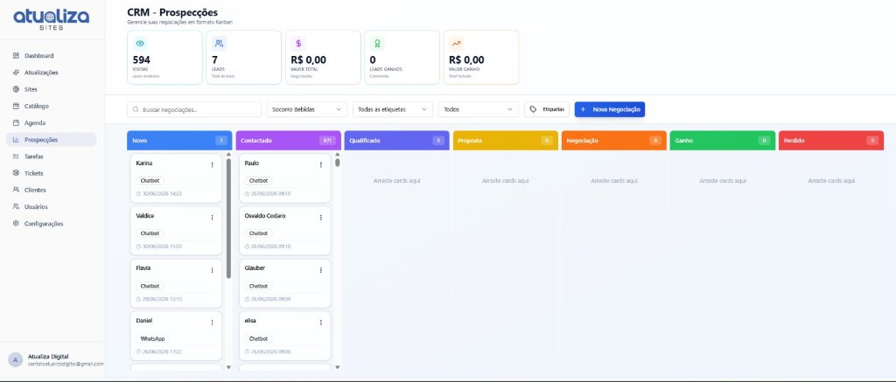Click the Nova Negociação button
The image size is (896, 382).
coord(610,109)
